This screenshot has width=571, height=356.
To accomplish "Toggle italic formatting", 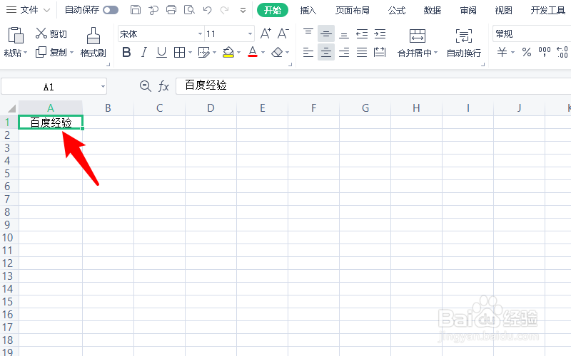I will pos(144,52).
